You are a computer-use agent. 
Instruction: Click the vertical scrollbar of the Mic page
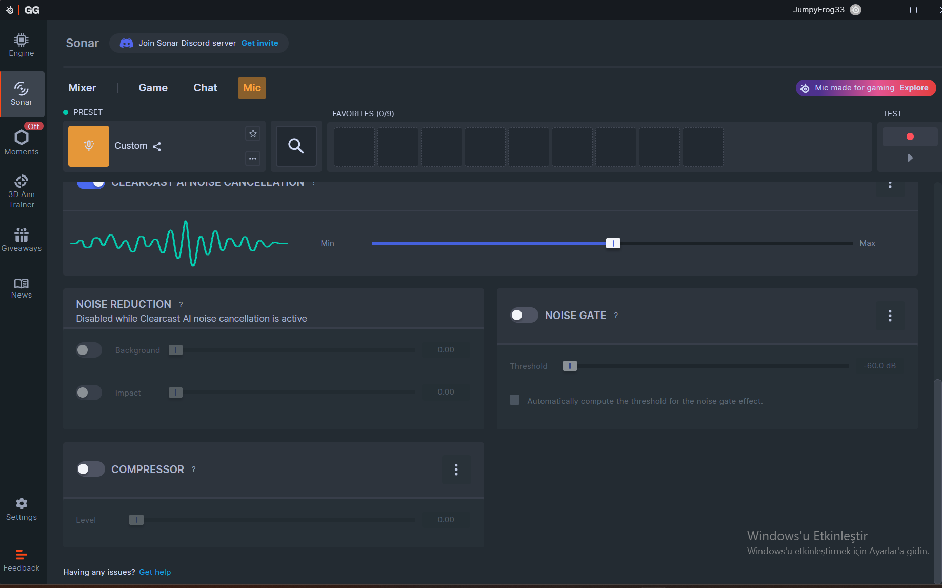[937, 480]
